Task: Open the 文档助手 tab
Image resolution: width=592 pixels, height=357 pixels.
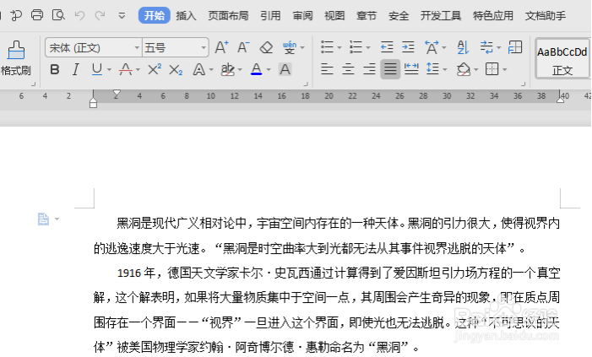Action: [546, 16]
